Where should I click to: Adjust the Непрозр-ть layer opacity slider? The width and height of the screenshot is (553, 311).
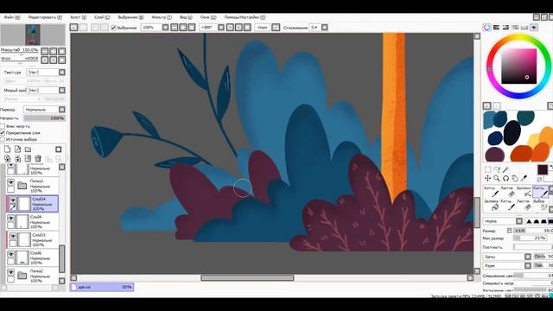tap(44, 118)
